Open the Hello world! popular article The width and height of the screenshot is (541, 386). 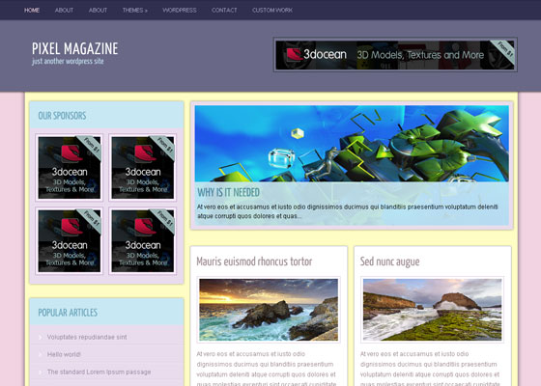(x=64, y=354)
